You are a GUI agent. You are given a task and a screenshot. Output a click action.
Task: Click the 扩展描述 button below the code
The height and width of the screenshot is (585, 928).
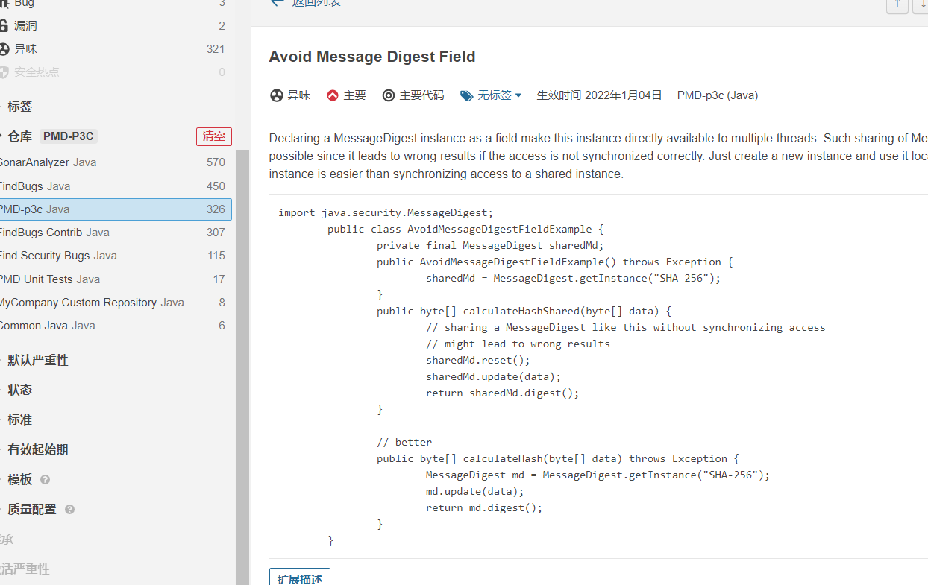coord(299,578)
